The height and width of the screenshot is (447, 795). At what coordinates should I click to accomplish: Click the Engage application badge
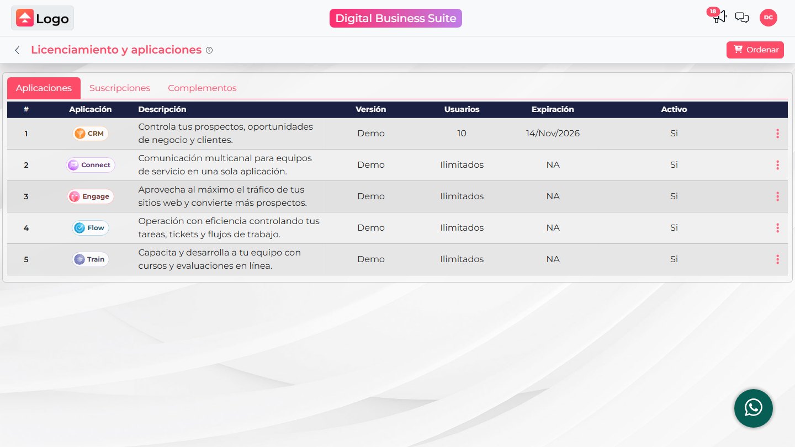point(91,196)
